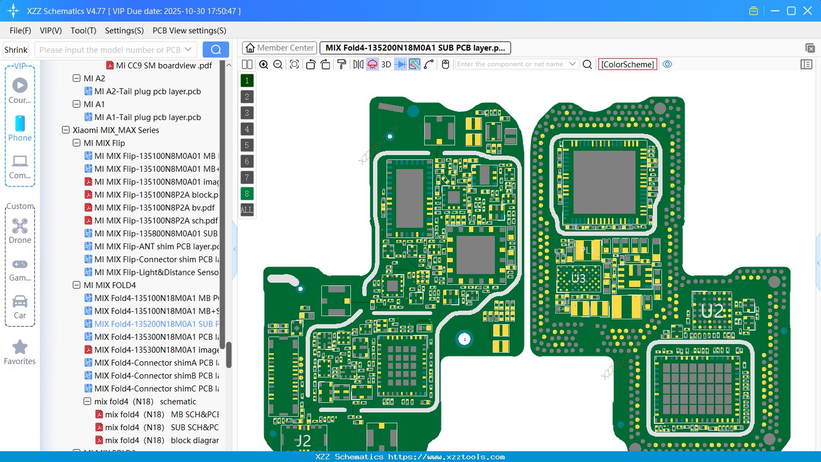Toggle the highlighted net tracking tool
Screen dimensions: 821x462
click(415, 64)
